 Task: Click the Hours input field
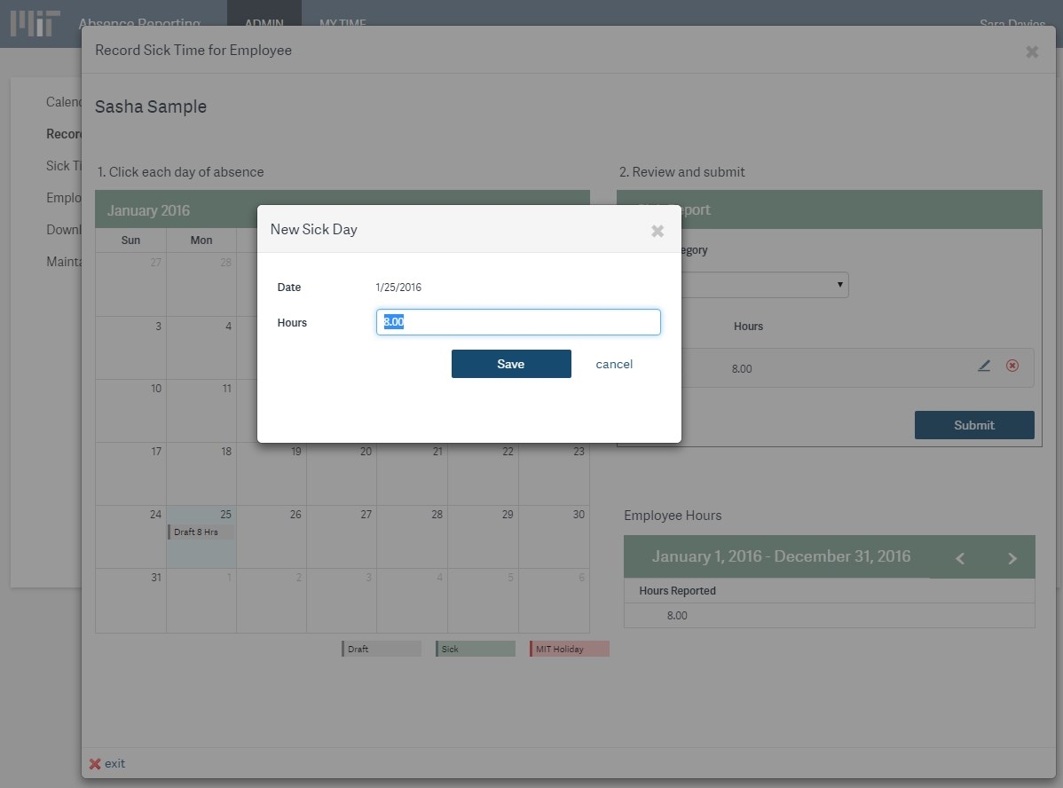[518, 322]
